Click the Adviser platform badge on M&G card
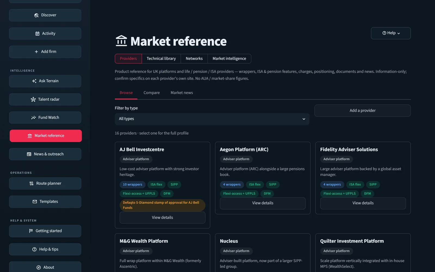The height and width of the screenshot is (272, 435). [136, 251]
